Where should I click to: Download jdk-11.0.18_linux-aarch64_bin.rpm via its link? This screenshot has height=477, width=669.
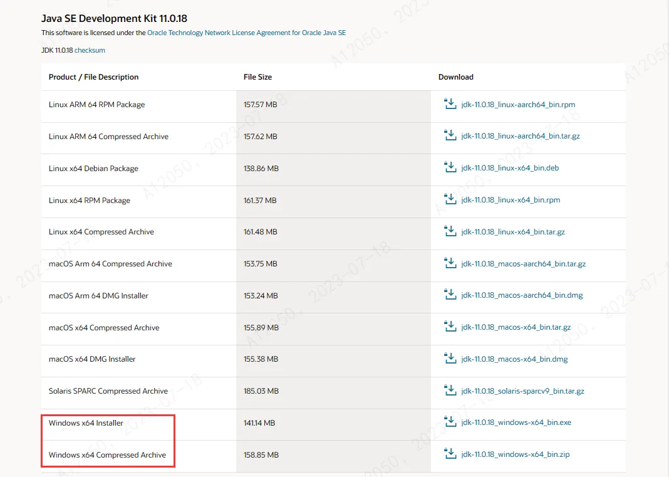[x=518, y=105]
